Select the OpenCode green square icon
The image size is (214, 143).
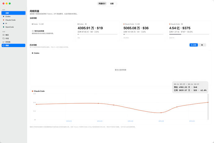(x=3, y=27)
